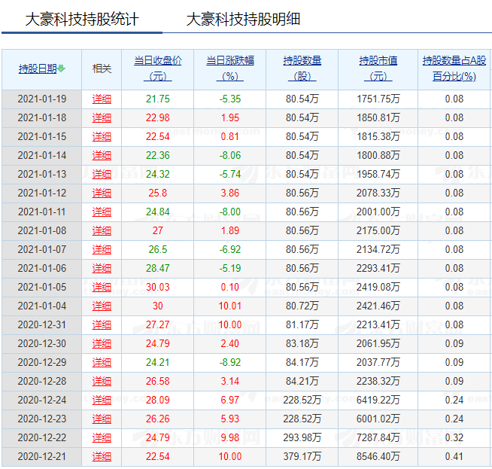Click holding quantity 80.72万
This screenshot has height=469, width=492.
click(x=302, y=306)
